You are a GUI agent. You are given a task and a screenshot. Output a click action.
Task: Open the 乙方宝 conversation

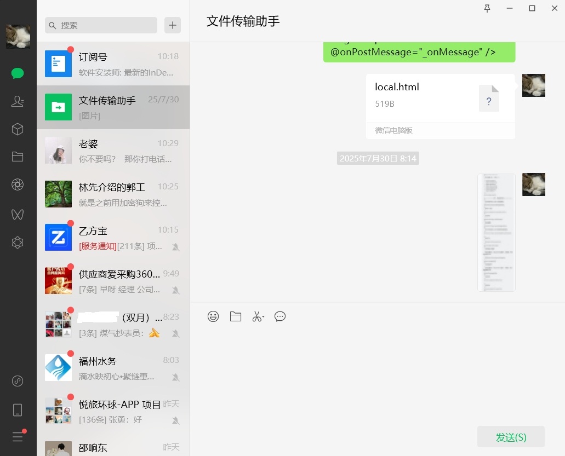point(113,238)
